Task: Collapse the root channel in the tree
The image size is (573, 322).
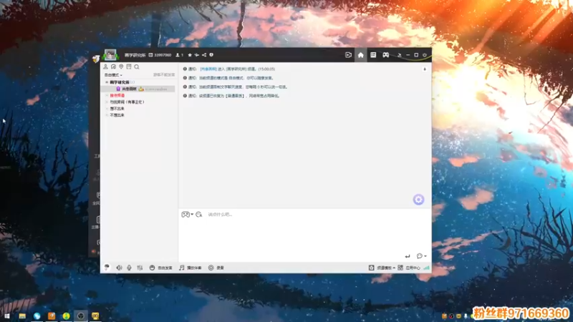Action: (107, 82)
